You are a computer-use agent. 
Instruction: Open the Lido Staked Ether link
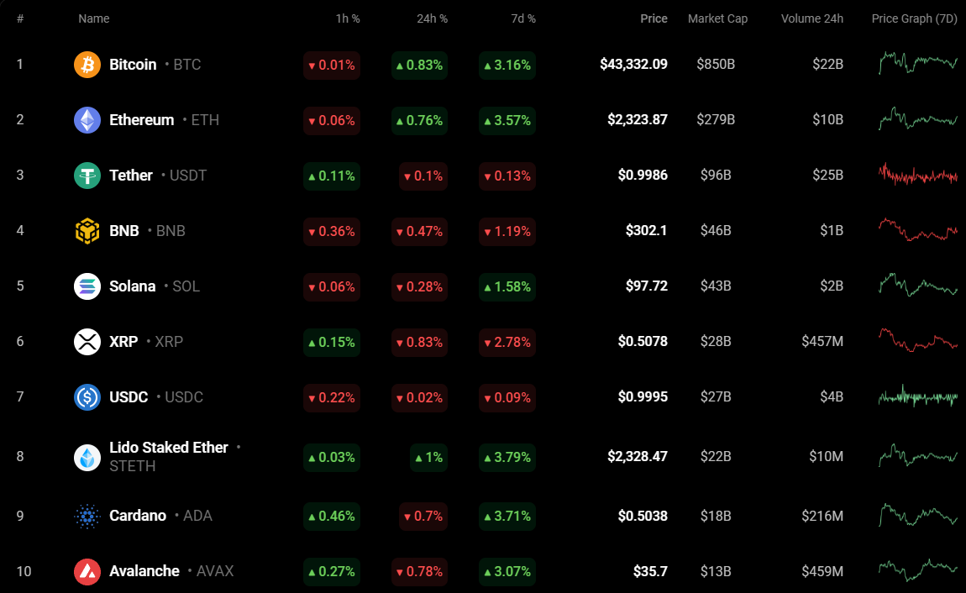click(x=168, y=448)
